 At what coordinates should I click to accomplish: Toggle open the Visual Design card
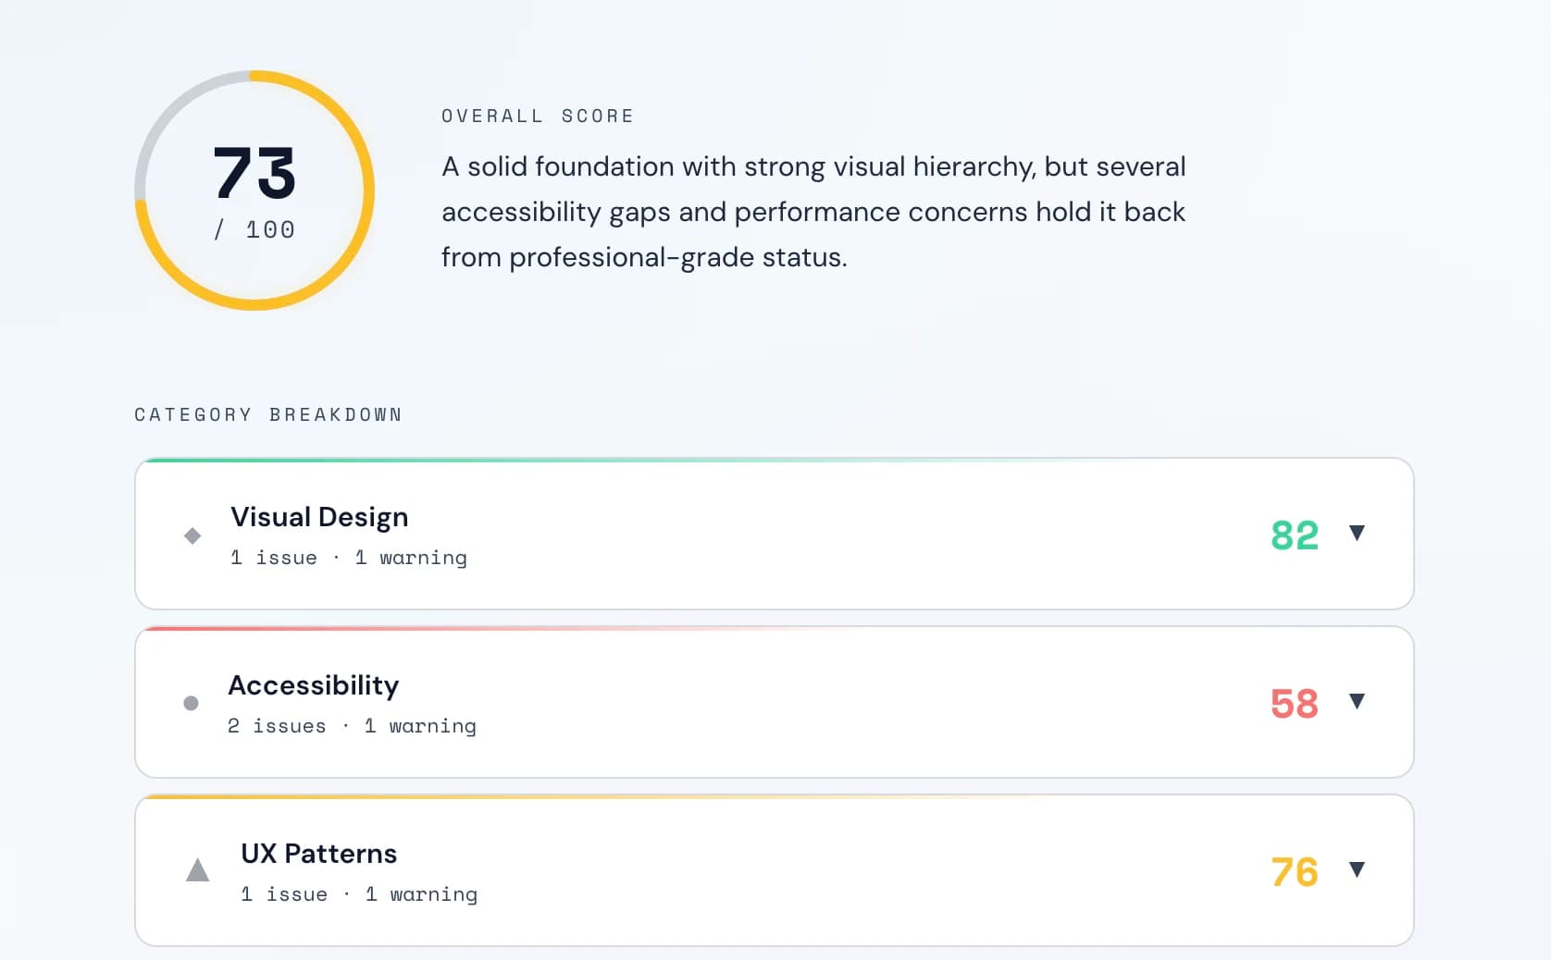point(775,533)
